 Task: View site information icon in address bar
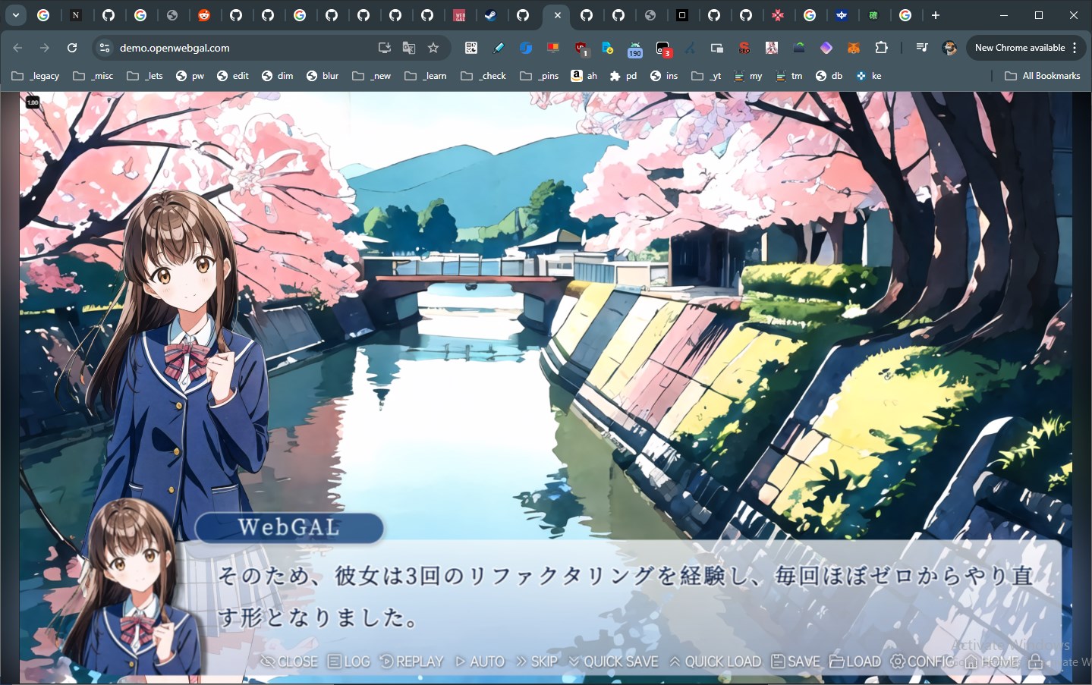coord(105,48)
